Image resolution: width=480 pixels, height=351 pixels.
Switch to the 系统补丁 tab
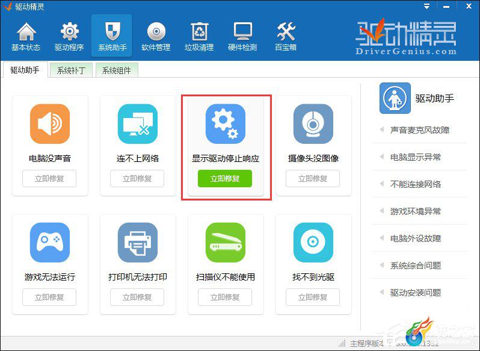pos(71,70)
